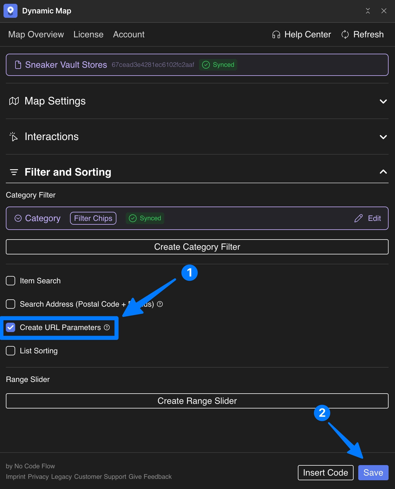
Task: Enable the Search Address checkbox
Action: 11,304
